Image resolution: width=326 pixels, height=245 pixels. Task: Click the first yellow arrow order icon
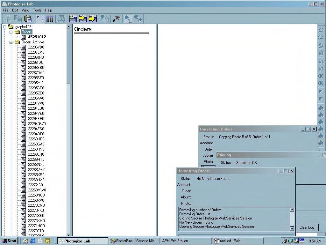(83, 19)
